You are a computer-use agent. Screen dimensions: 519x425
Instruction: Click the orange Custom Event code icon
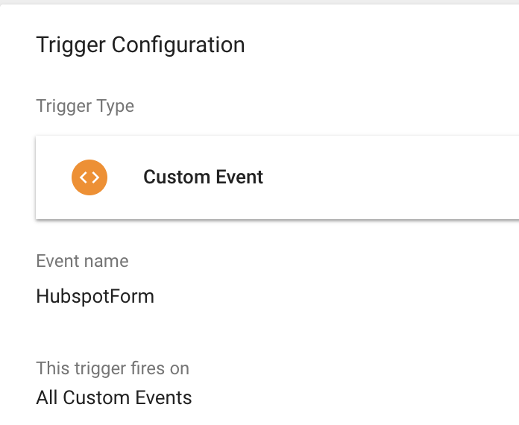coord(89,177)
